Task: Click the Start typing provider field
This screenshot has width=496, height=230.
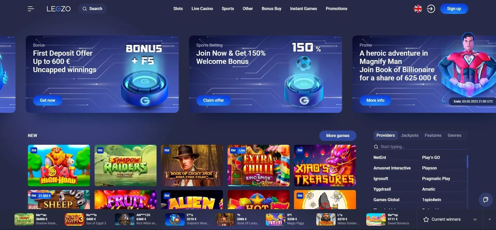Action: click(421, 147)
